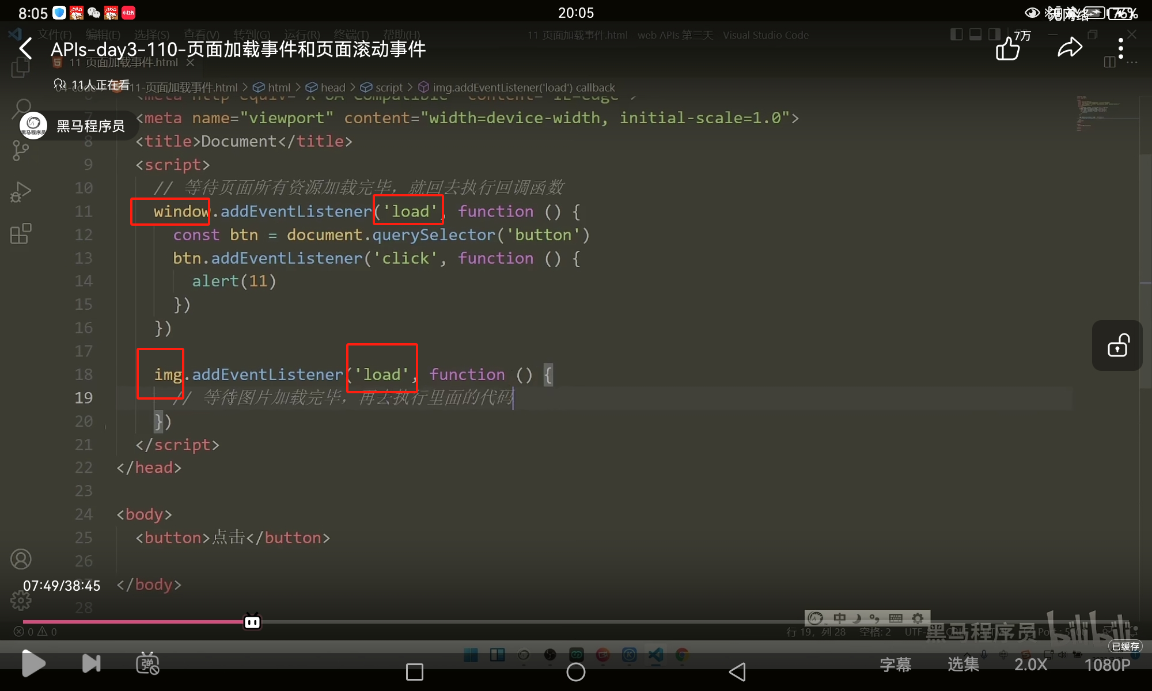The image size is (1152, 691).
Task: Select the Source Control icon in the sidebar
Action: pyautogui.click(x=21, y=150)
